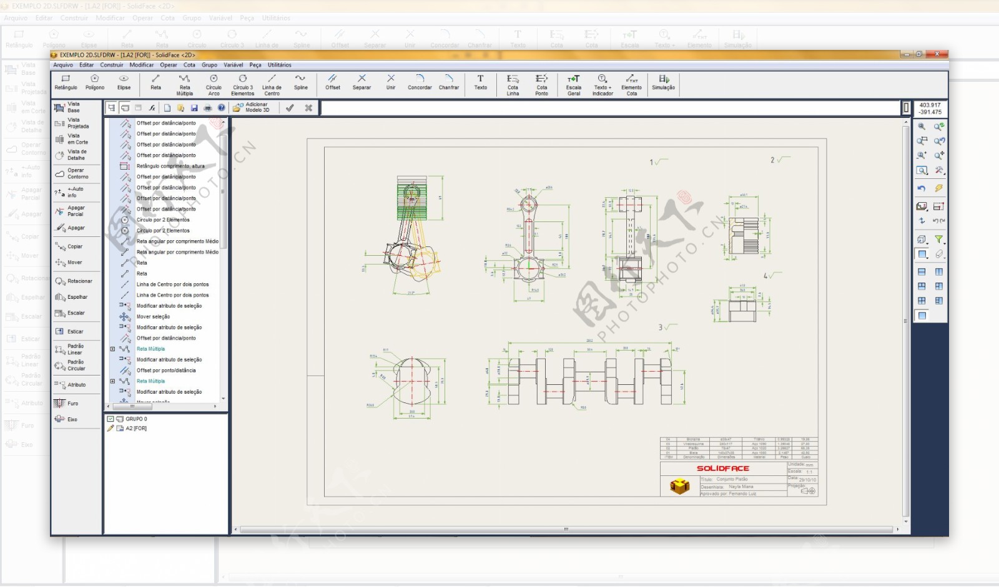Click Adicionar Modelo 3D button
The image size is (999, 587).
click(x=252, y=108)
